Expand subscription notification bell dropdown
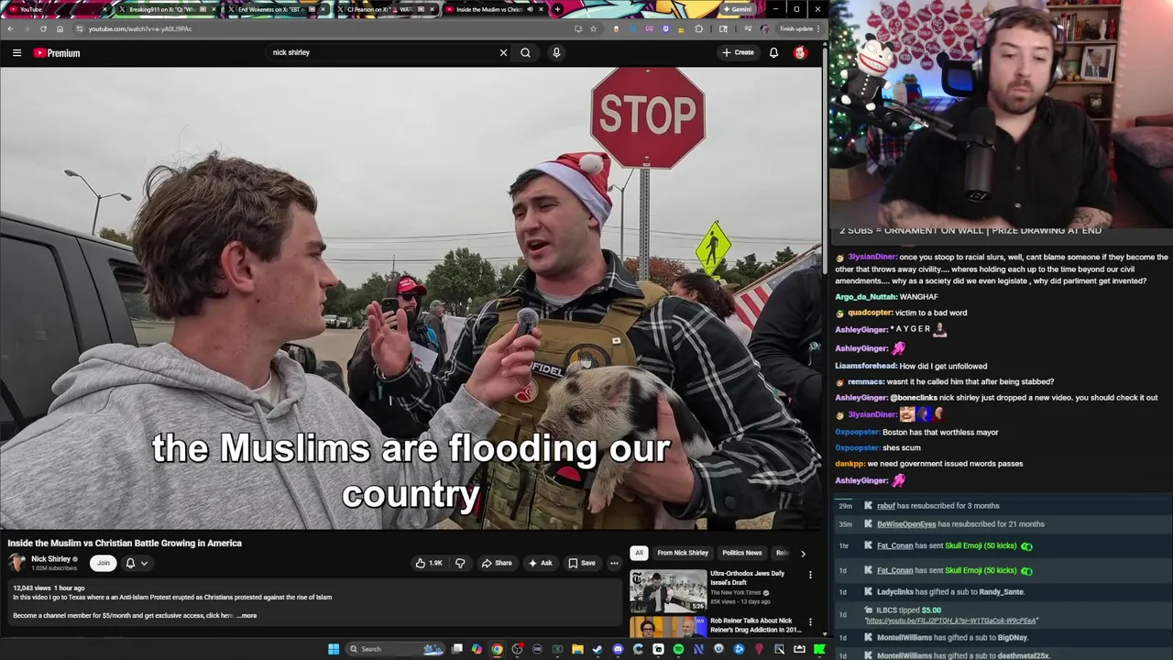This screenshot has height=660, width=1173. [136, 563]
